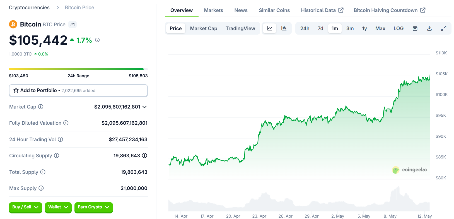Click the info icon next to 1.7% change
Screen dimensions: 454x219
coord(97,40)
